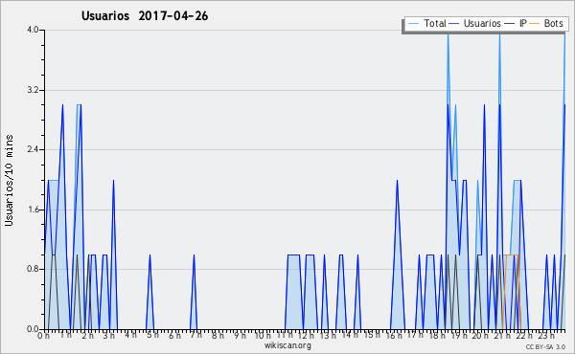Click the y-axis value 0.8

point(33,270)
